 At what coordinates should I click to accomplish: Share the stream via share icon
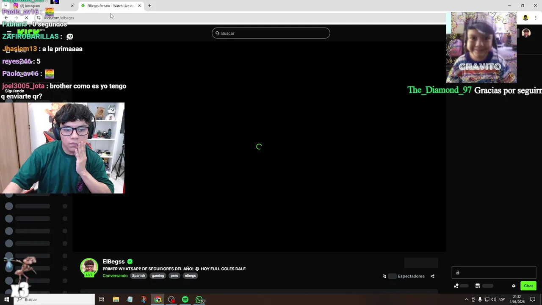[x=432, y=276]
